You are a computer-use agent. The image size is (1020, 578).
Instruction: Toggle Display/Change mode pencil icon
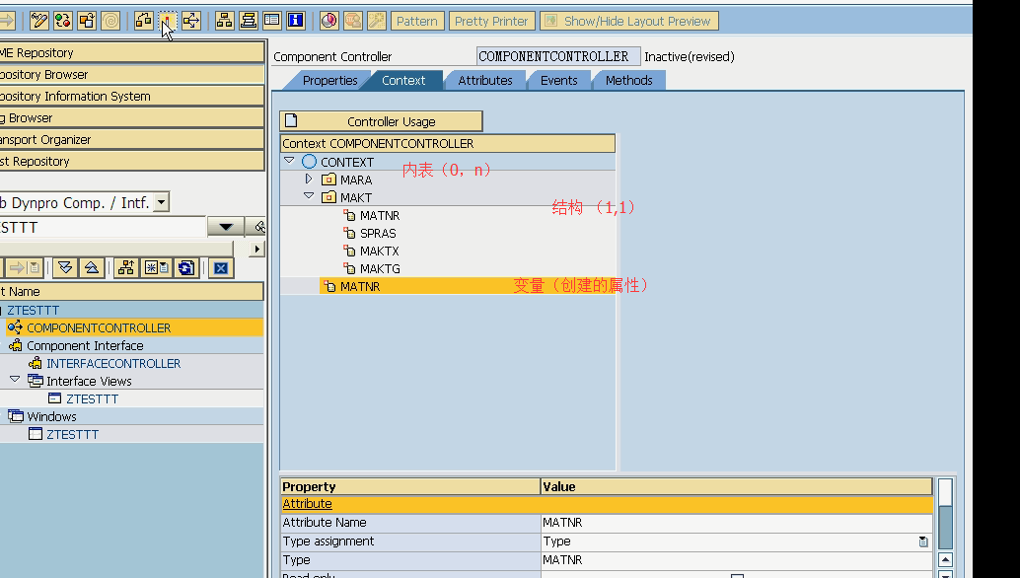click(39, 21)
